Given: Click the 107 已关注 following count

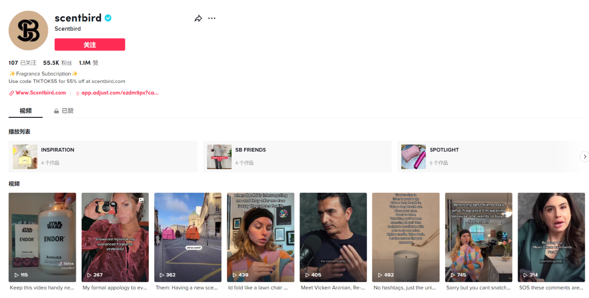Looking at the screenshot, I should (22, 63).
